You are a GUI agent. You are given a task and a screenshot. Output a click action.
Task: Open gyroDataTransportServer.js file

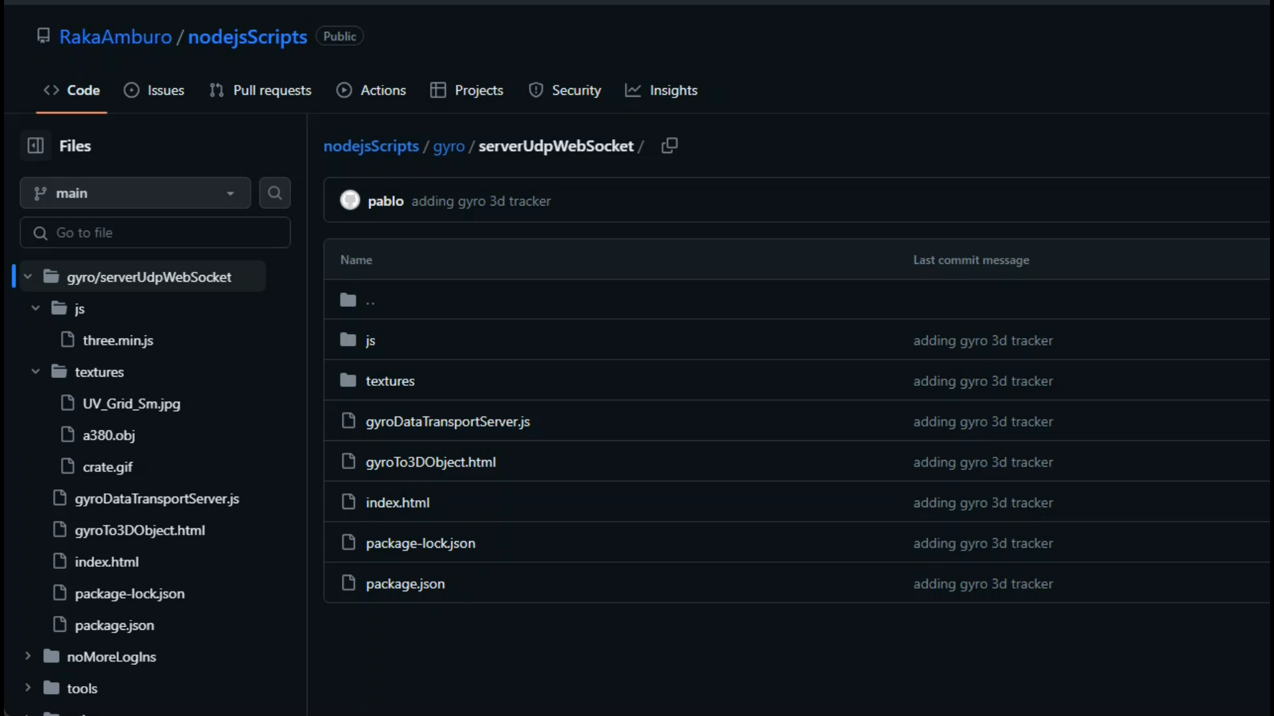coord(449,422)
